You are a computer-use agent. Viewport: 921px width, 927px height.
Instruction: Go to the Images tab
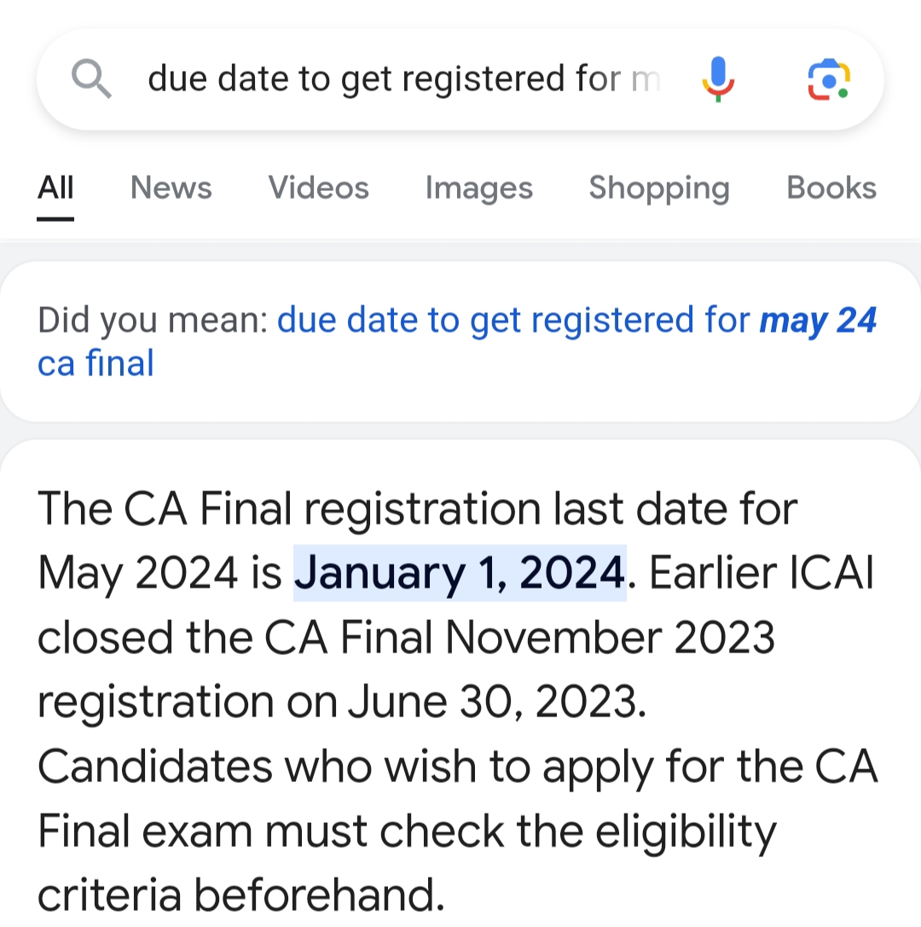tap(478, 188)
